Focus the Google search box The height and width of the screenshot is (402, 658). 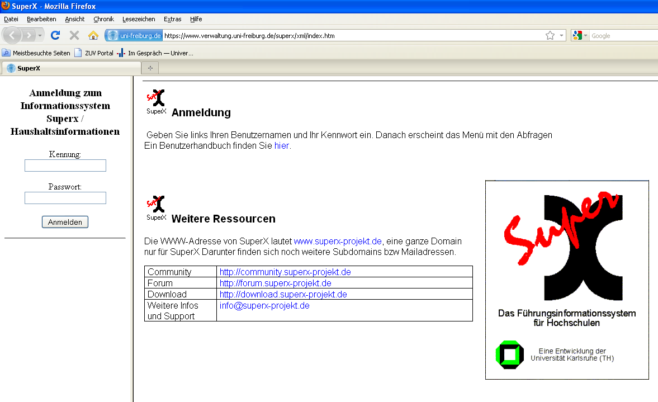pyautogui.click(x=623, y=36)
